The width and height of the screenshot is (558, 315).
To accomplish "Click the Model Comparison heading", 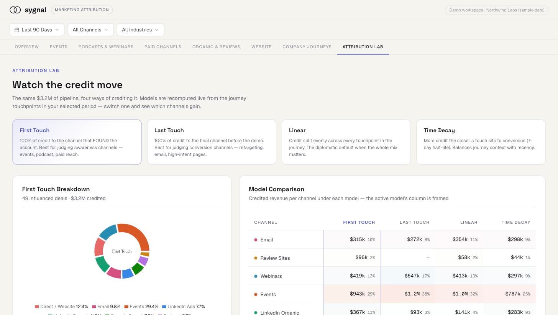I will (276, 189).
